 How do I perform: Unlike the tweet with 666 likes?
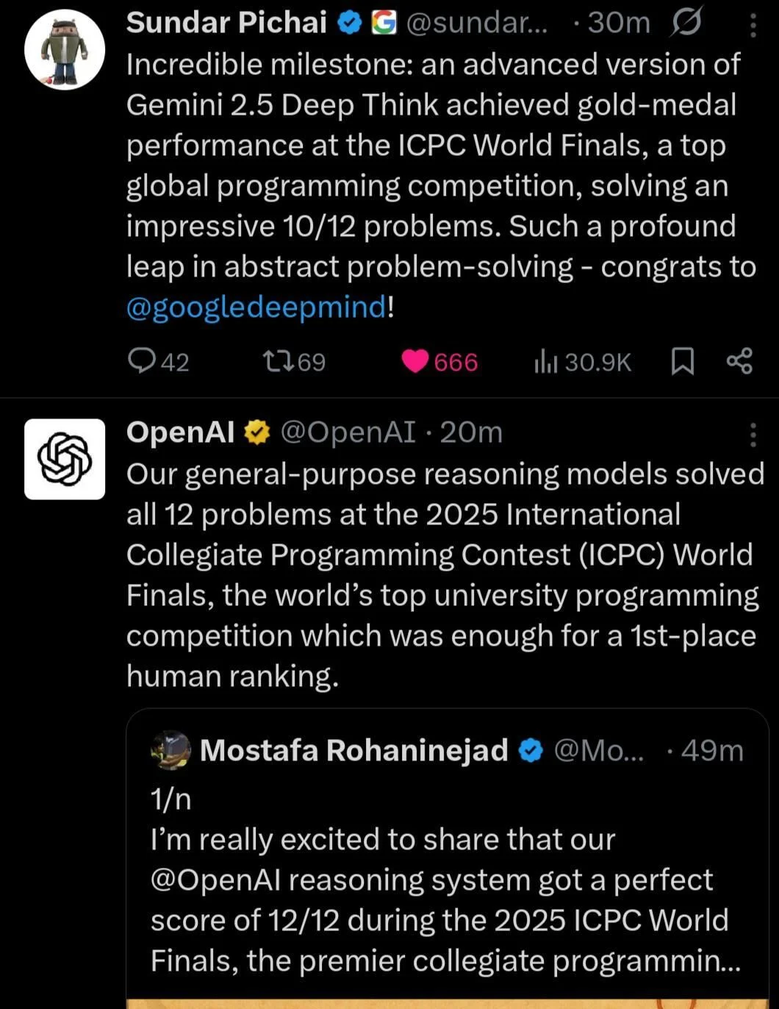tap(416, 361)
